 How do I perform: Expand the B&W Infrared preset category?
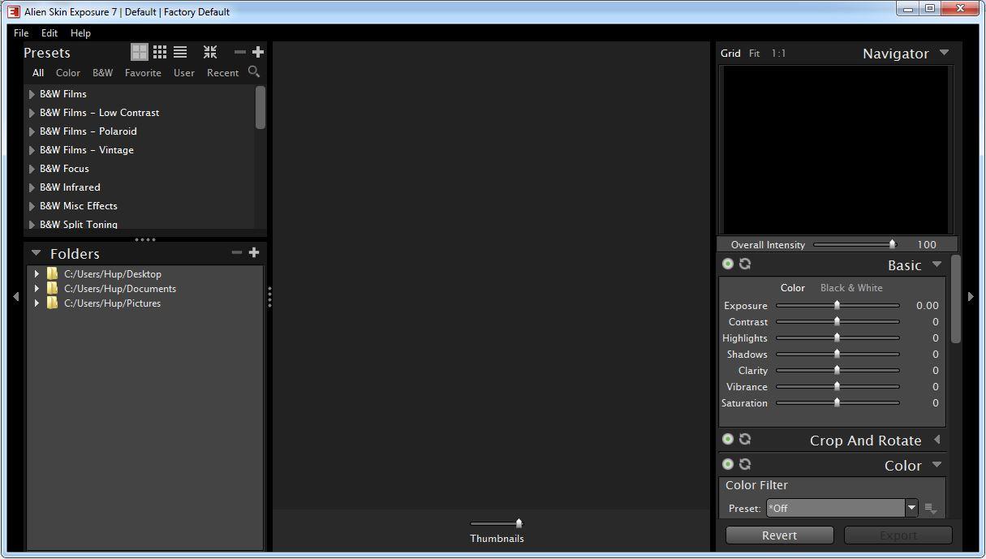32,187
